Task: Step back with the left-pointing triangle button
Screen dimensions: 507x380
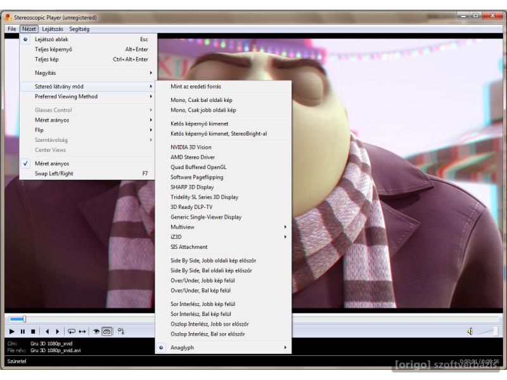Action: [x=47, y=331]
